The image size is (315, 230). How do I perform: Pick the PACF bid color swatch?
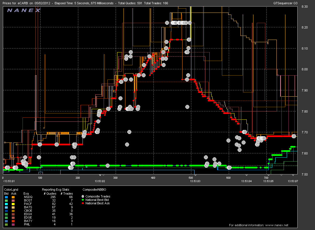[6, 204]
